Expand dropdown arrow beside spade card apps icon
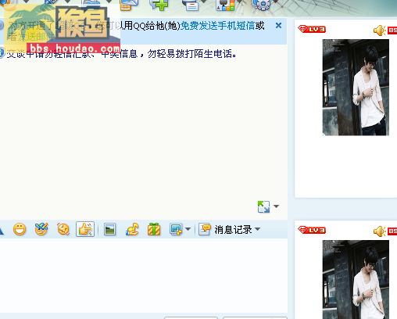Screen dimensions: 397x319 pos(239,2)
